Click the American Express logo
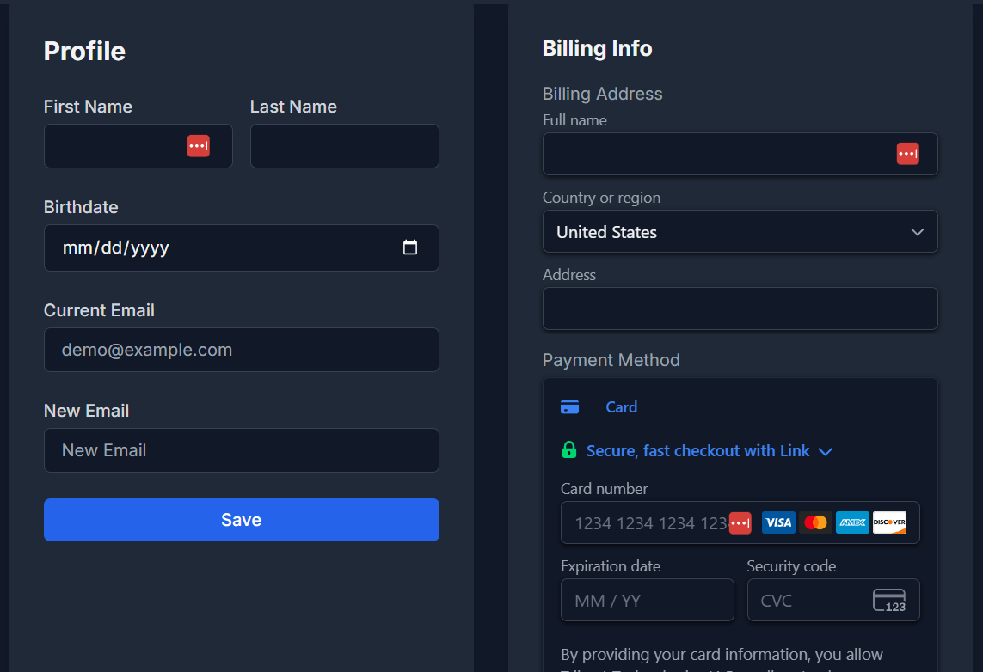 [852, 522]
